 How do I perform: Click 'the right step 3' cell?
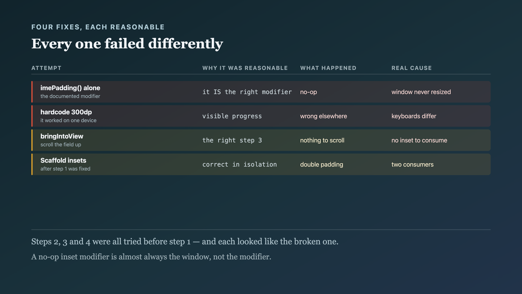[x=232, y=140]
